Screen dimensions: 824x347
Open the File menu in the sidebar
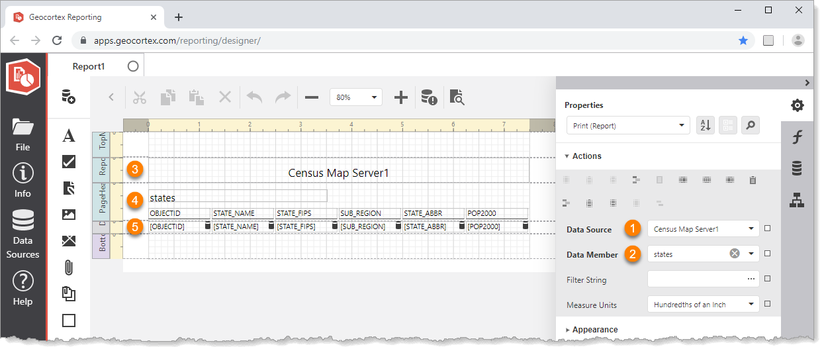(x=23, y=133)
